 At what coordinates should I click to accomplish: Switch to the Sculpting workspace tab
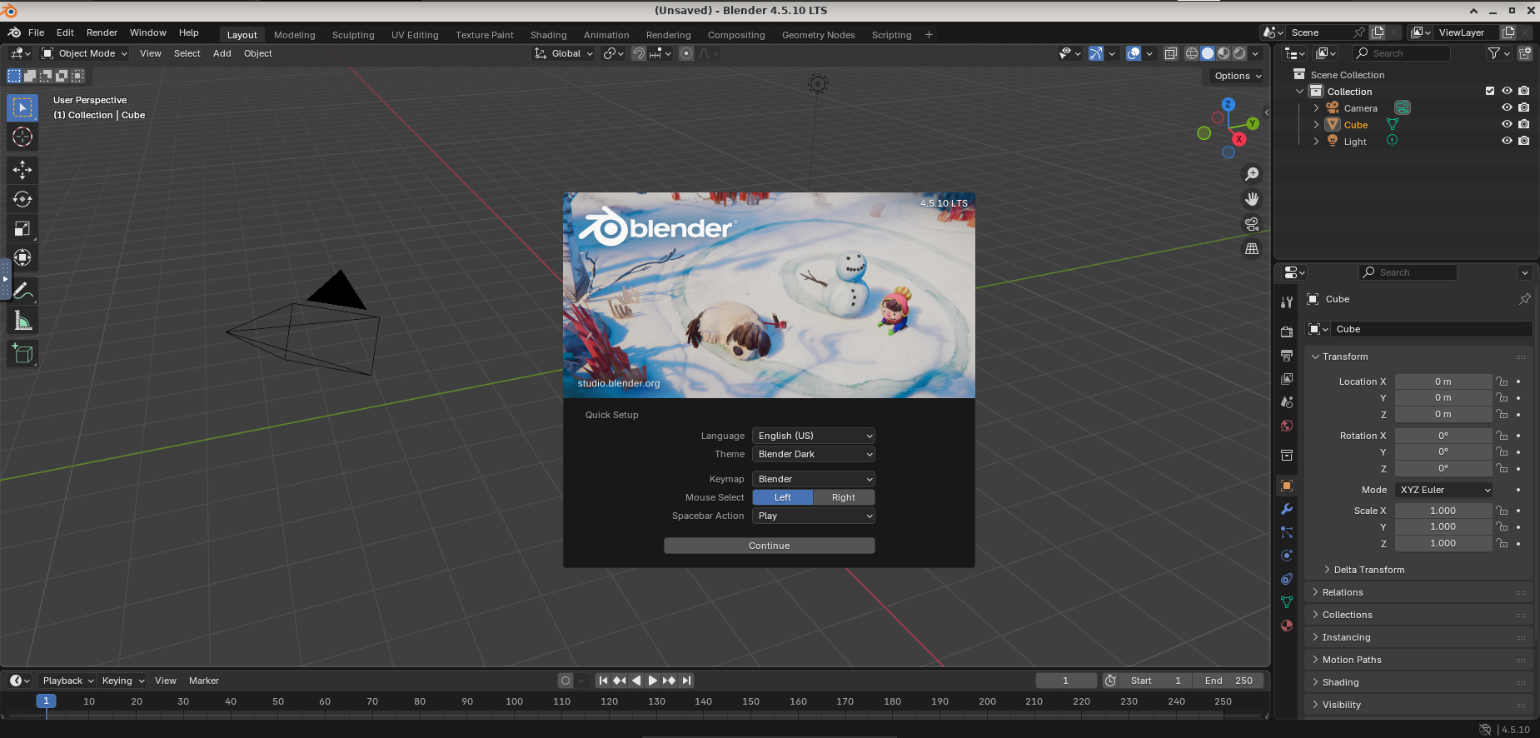click(x=353, y=35)
